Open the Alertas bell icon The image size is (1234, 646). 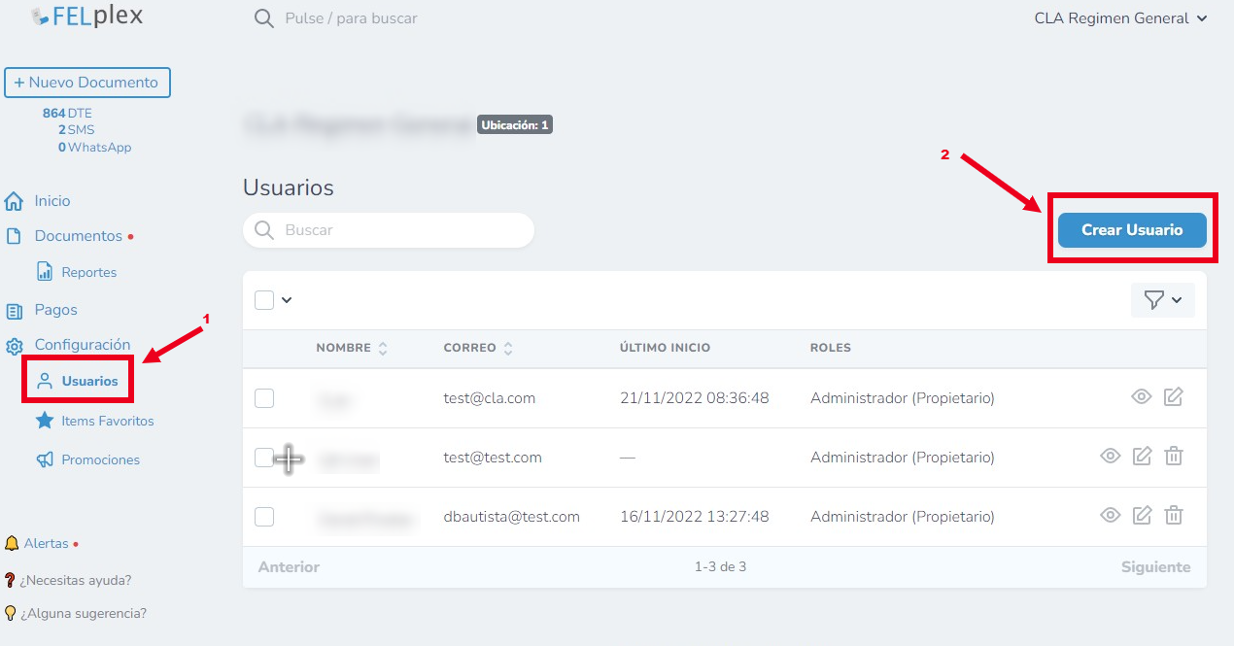[x=12, y=543]
